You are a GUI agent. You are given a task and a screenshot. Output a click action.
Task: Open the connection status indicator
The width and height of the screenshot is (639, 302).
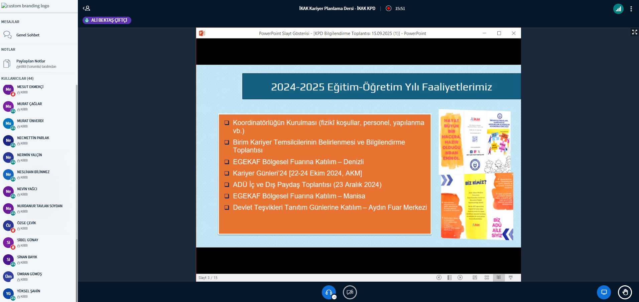pyautogui.click(x=618, y=9)
